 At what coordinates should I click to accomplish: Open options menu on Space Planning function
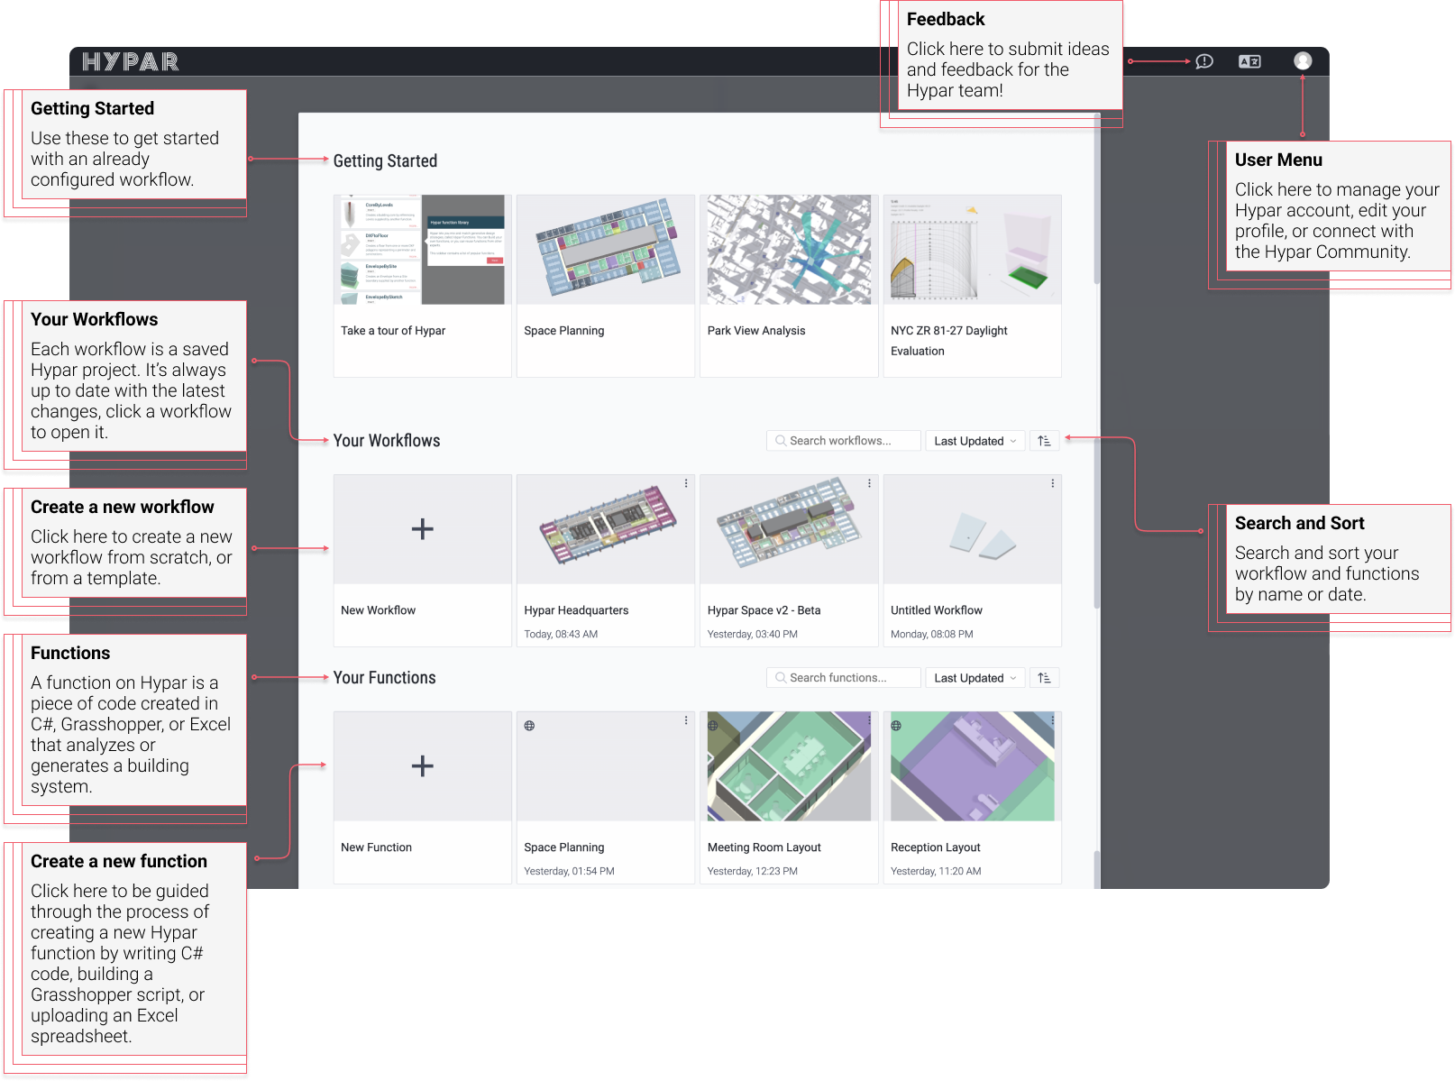[686, 721]
